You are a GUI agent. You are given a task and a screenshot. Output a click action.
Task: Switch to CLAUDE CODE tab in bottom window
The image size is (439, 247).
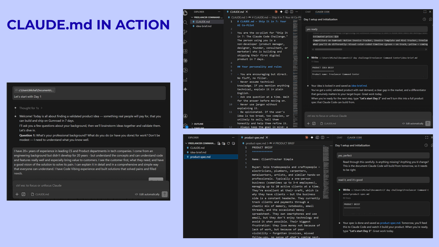tap(354, 138)
